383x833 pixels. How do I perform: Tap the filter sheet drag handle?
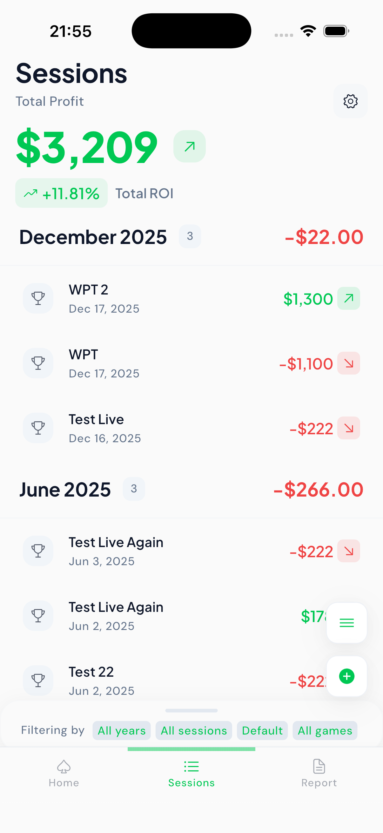pyautogui.click(x=191, y=710)
